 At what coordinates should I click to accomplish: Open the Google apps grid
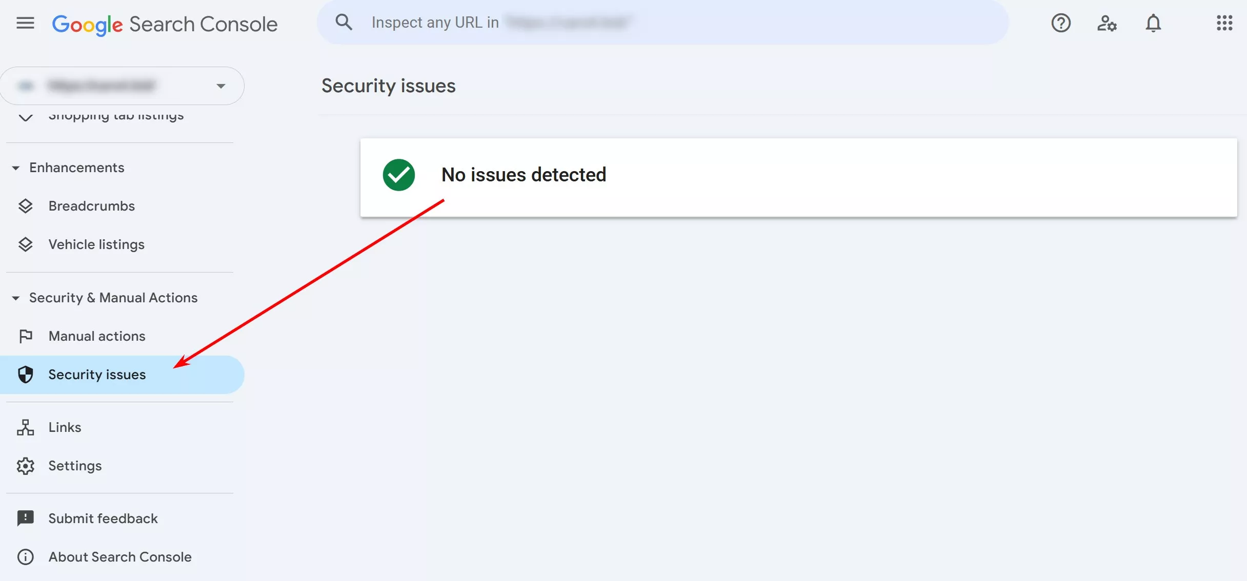pyautogui.click(x=1224, y=23)
